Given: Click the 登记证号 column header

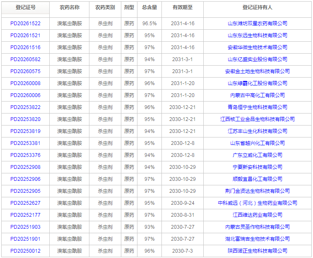Looking at the screenshot, I should pyautogui.click(x=26, y=7).
